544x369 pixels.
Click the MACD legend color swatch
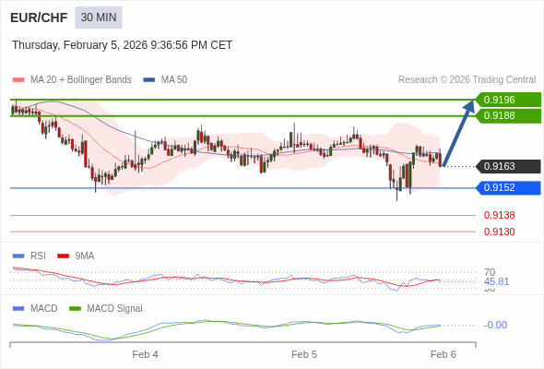tap(18, 309)
